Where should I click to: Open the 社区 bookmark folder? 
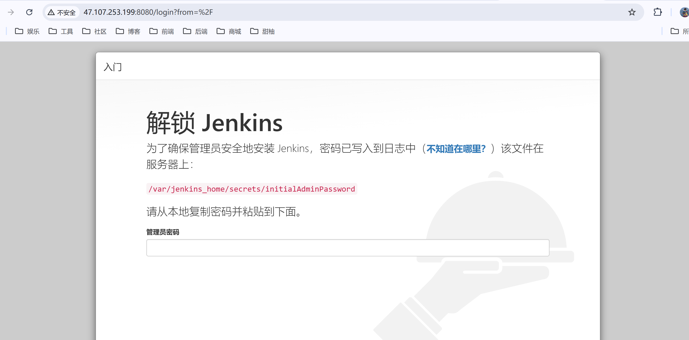pyautogui.click(x=94, y=32)
